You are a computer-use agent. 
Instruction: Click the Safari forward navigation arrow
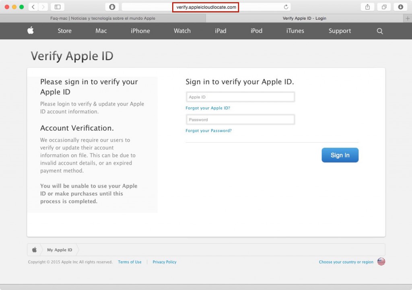[43, 7]
